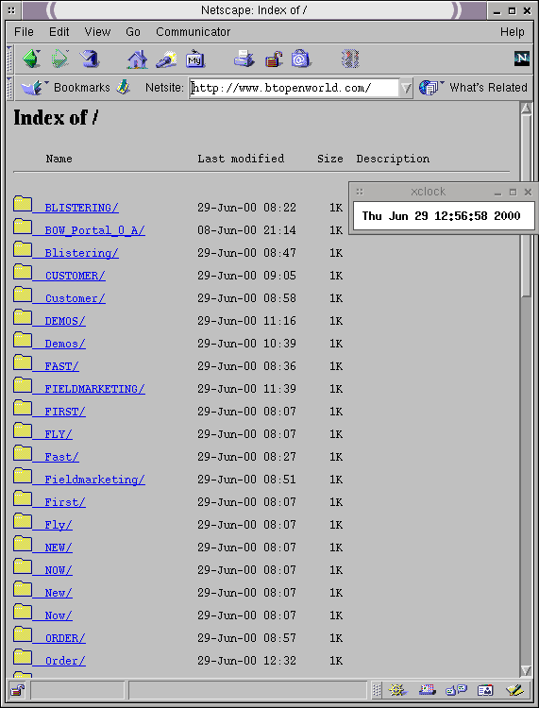Click the page scrollbar up arrow

[526, 109]
